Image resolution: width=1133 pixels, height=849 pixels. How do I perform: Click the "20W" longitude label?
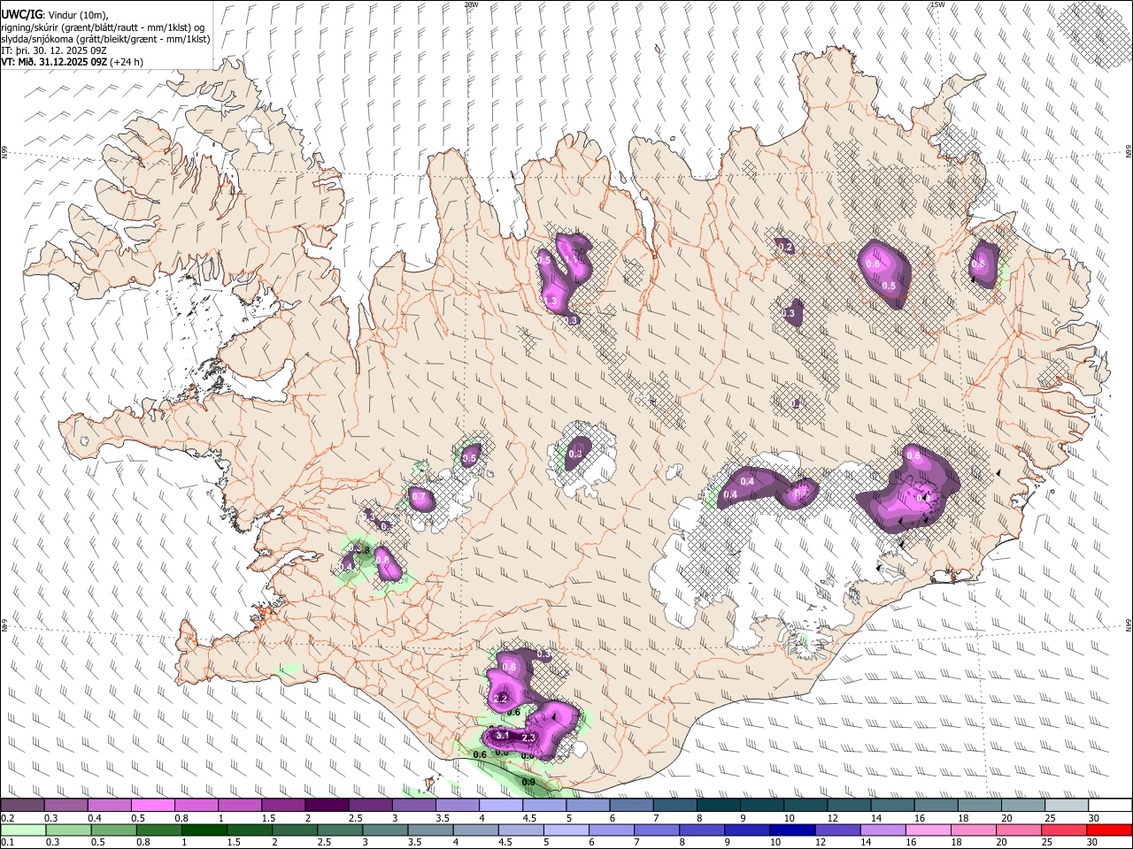click(471, 4)
